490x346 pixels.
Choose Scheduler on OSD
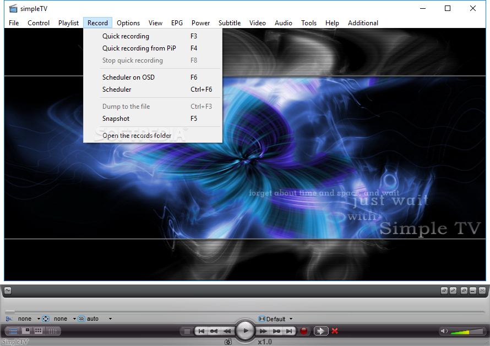pos(153,77)
